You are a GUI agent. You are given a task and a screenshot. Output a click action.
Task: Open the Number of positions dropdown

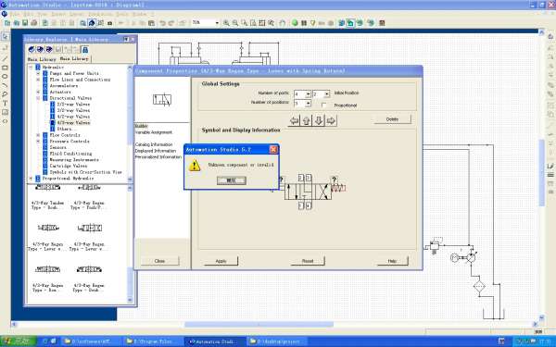point(308,104)
